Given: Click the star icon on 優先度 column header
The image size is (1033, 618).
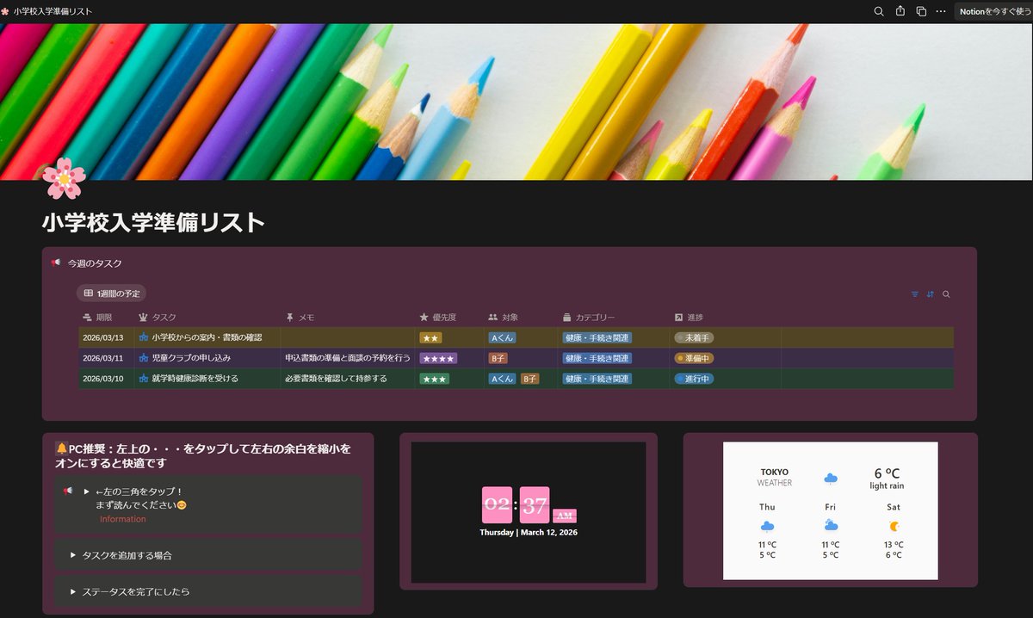Looking at the screenshot, I should pyautogui.click(x=423, y=316).
